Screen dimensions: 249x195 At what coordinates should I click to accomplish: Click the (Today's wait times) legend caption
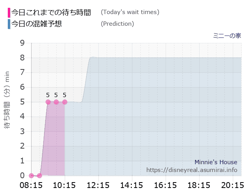pyautogui.click(x=130, y=12)
